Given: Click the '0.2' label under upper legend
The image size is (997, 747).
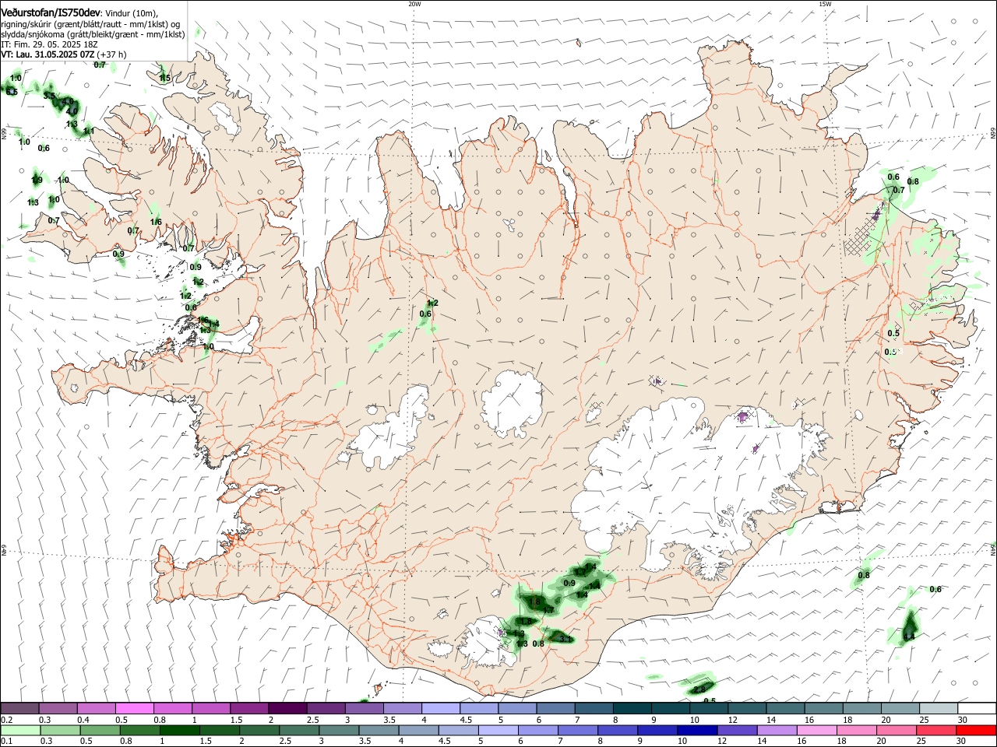Looking at the screenshot, I should (x=6, y=720).
